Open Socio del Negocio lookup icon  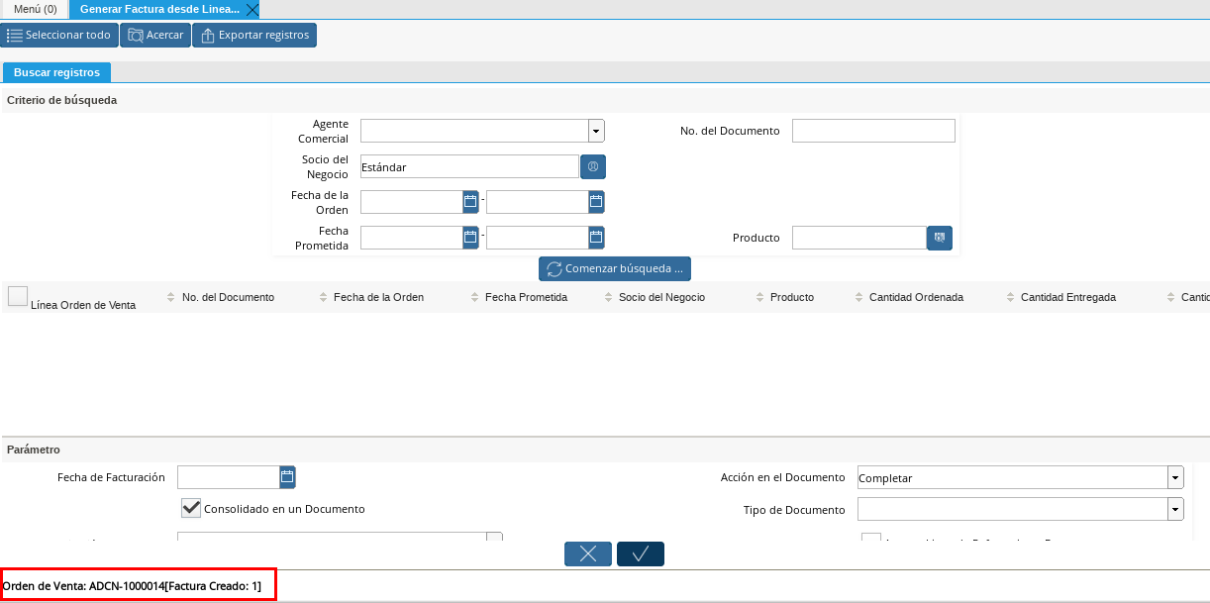(593, 167)
